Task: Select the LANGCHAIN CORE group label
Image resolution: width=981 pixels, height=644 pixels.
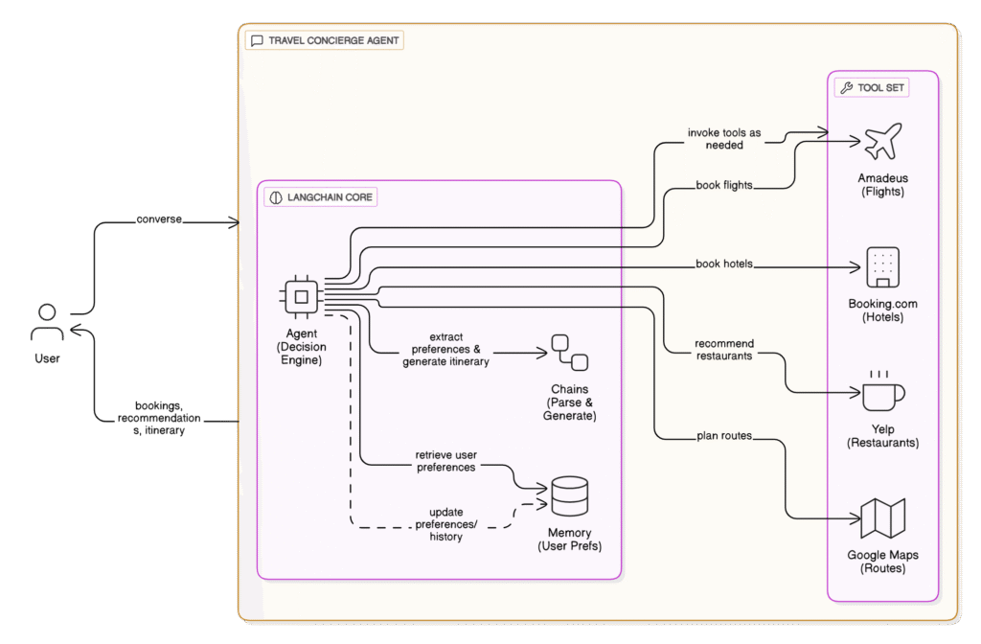Action: tap(320, 197)
